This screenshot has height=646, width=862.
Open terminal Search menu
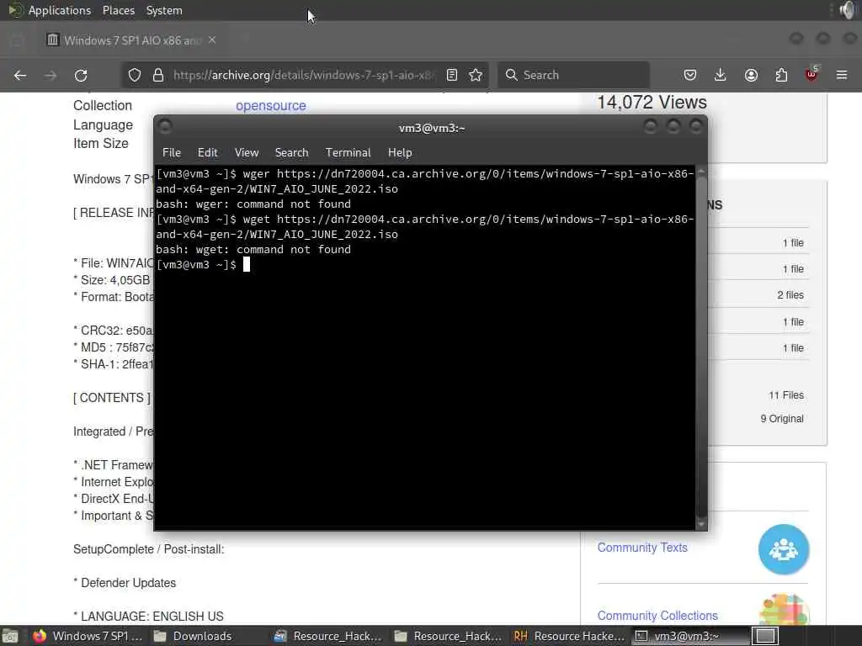coord(292,153)
